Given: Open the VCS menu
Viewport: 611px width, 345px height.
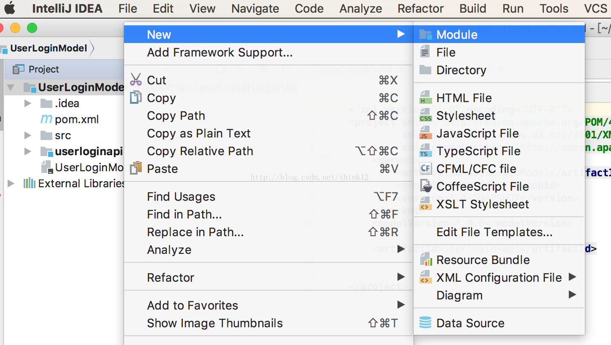Looking at the screenshot, I should coord(595,8).
